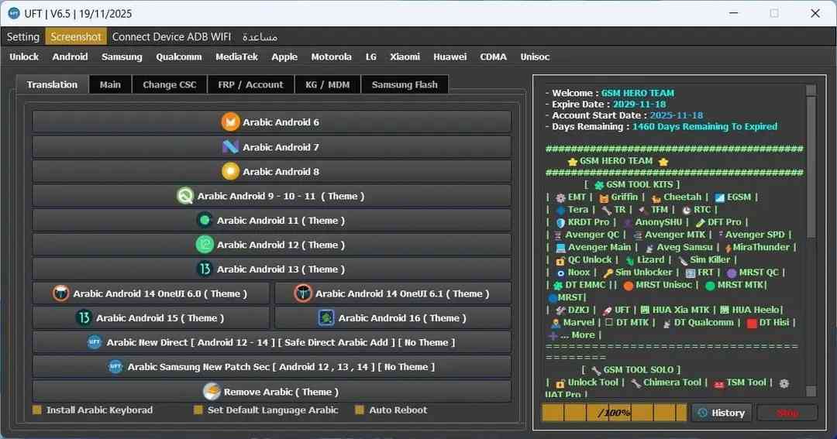The width and height of the screenshot is (837, 439).
Task: Click the Arabic Android 11 green icon
Action: click(x=205, y=220)
